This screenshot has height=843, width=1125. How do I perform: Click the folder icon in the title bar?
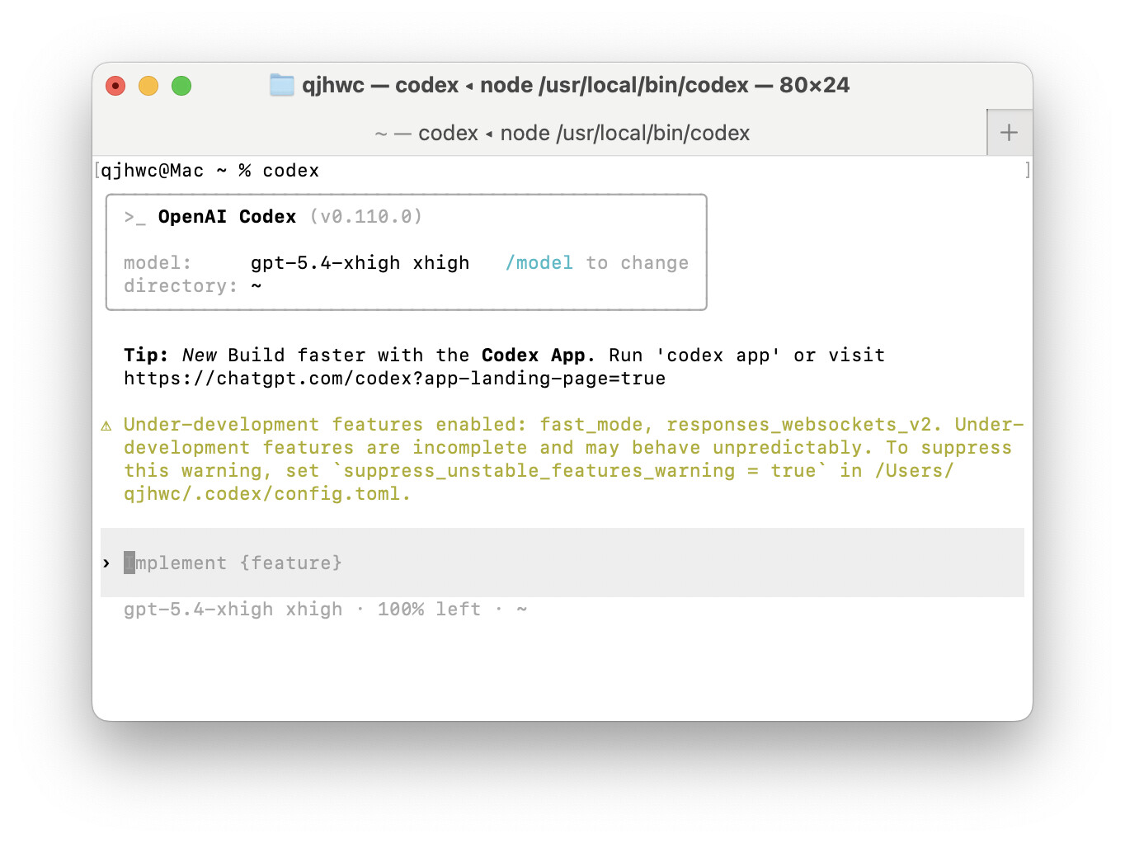(x=282, y=85)
